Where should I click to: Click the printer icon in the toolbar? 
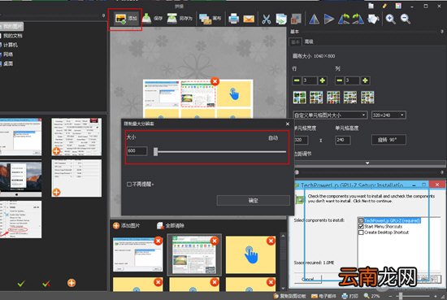point(233,19)
